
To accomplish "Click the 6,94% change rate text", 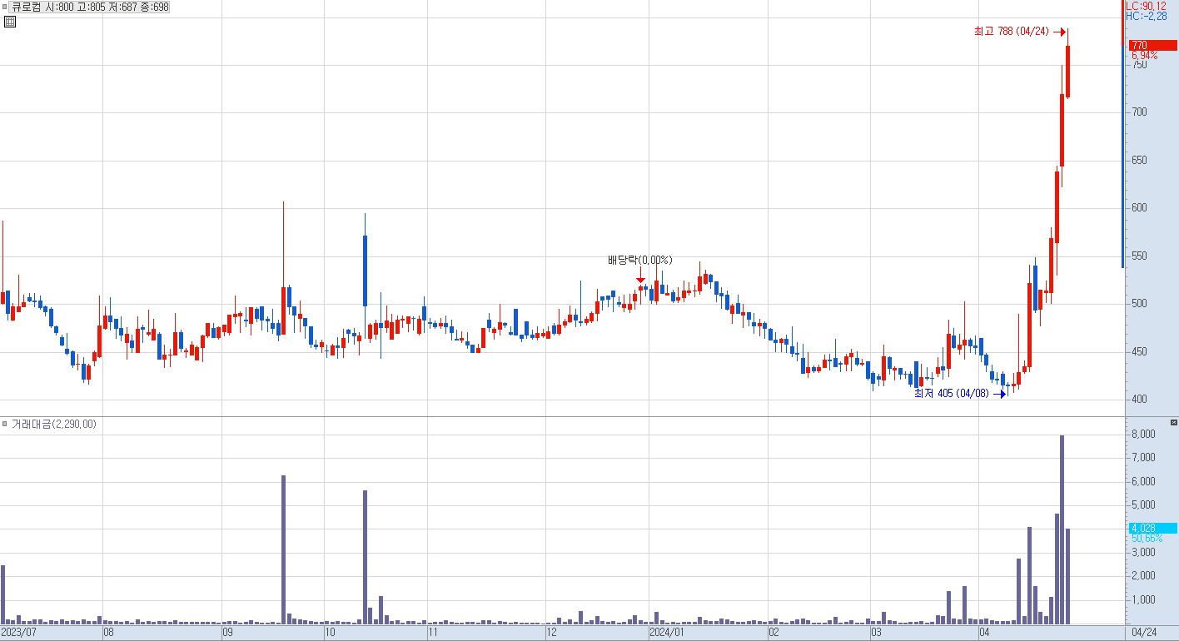I will 1144,56.
